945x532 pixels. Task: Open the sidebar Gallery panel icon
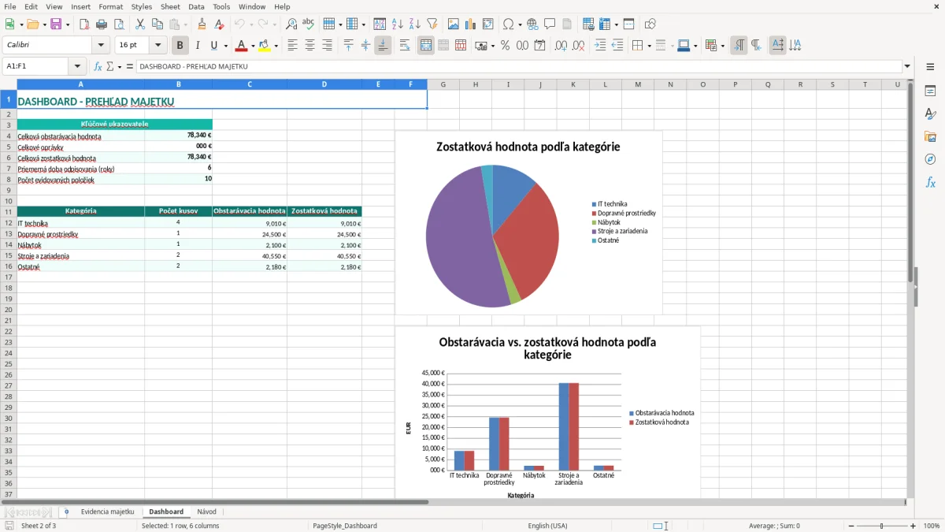(x=930, y=137)
